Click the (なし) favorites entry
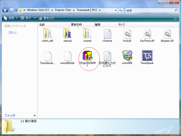The height and width of the screenshot is (136, 181). [x=12, y=32]
